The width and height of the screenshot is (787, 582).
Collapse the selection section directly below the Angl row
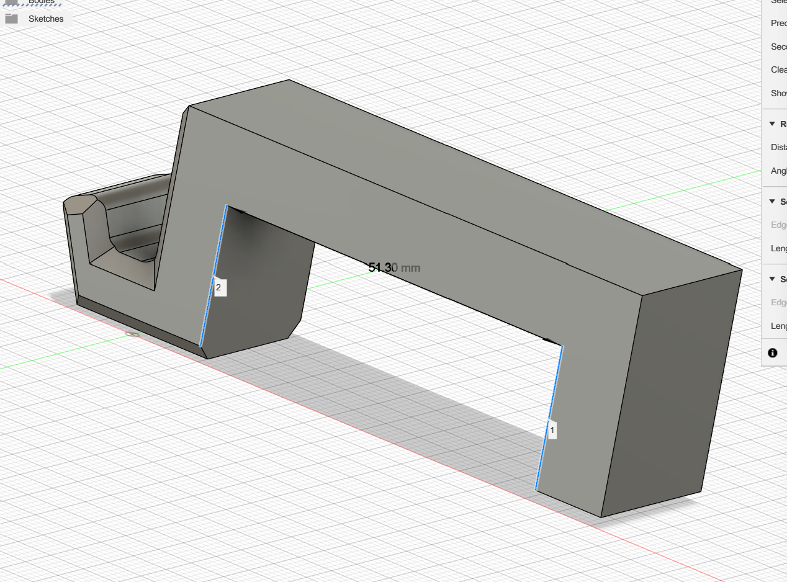click(773, 202)
